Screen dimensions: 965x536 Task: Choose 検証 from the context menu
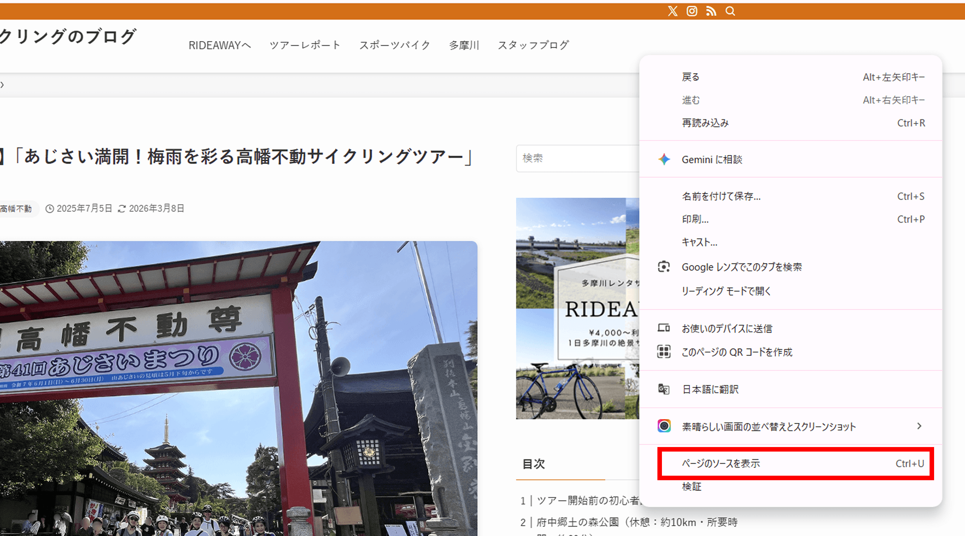click(x=791, y=487)
